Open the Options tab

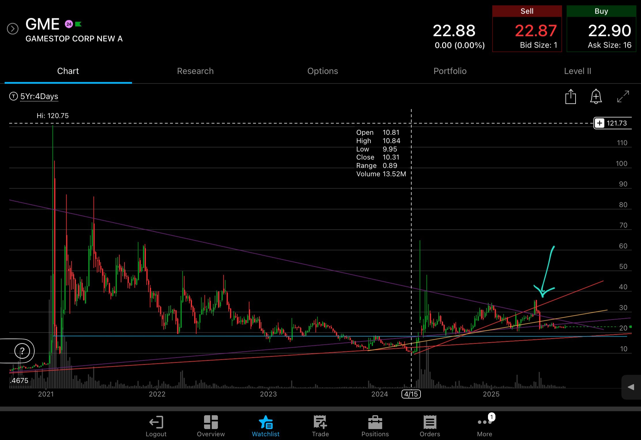[323, 71]
